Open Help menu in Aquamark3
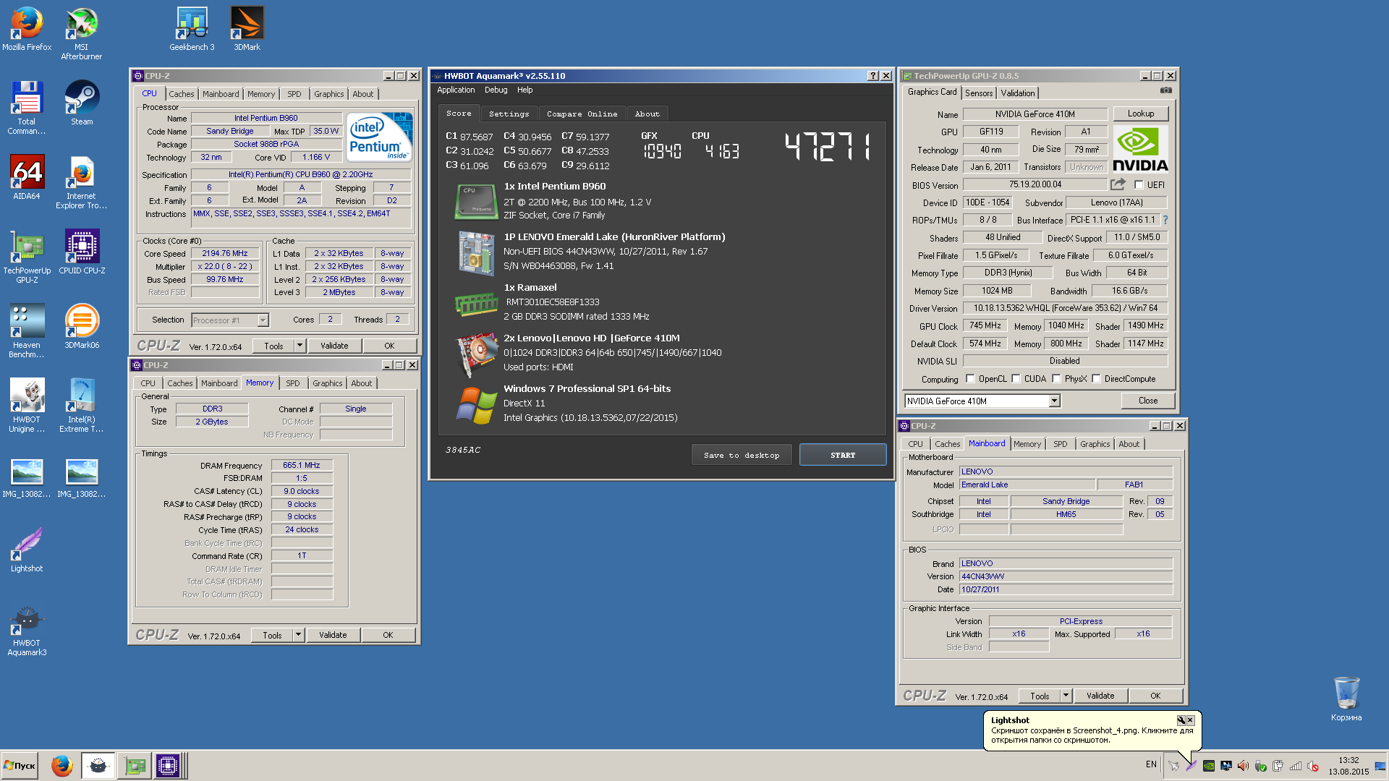The width and height of the screenshot is (1389, 781). click(x=524, y=90)
